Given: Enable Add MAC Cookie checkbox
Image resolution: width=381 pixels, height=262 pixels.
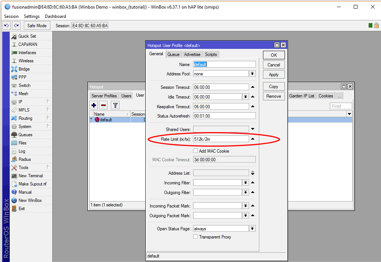Looking at the screenshot, I should [195, 151].
